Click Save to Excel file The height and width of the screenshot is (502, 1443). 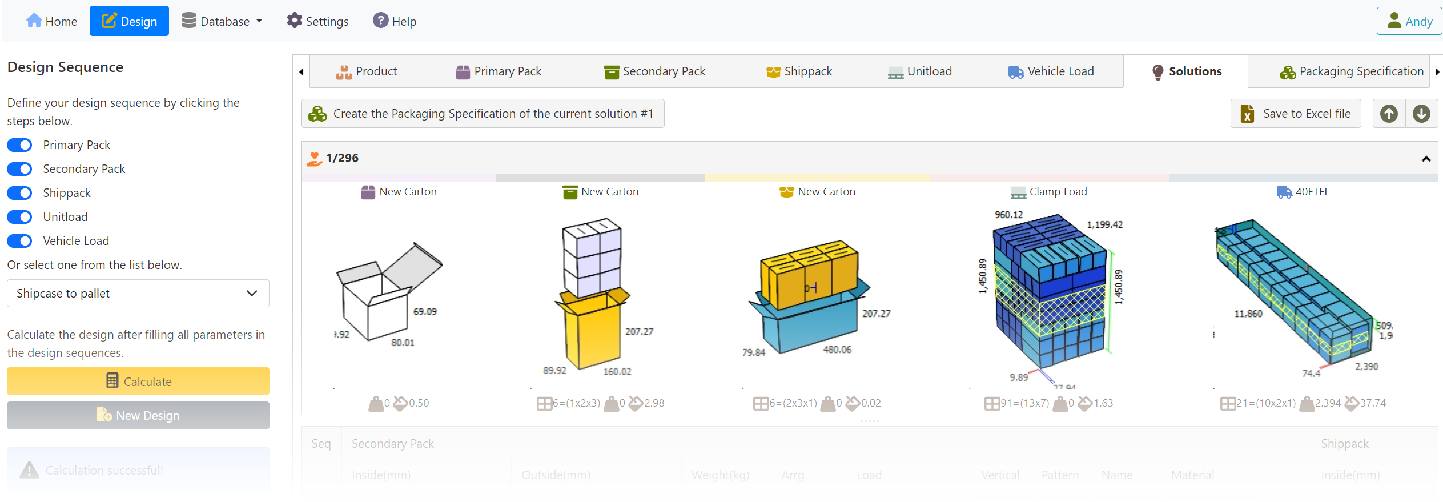tap(1296, 114)
